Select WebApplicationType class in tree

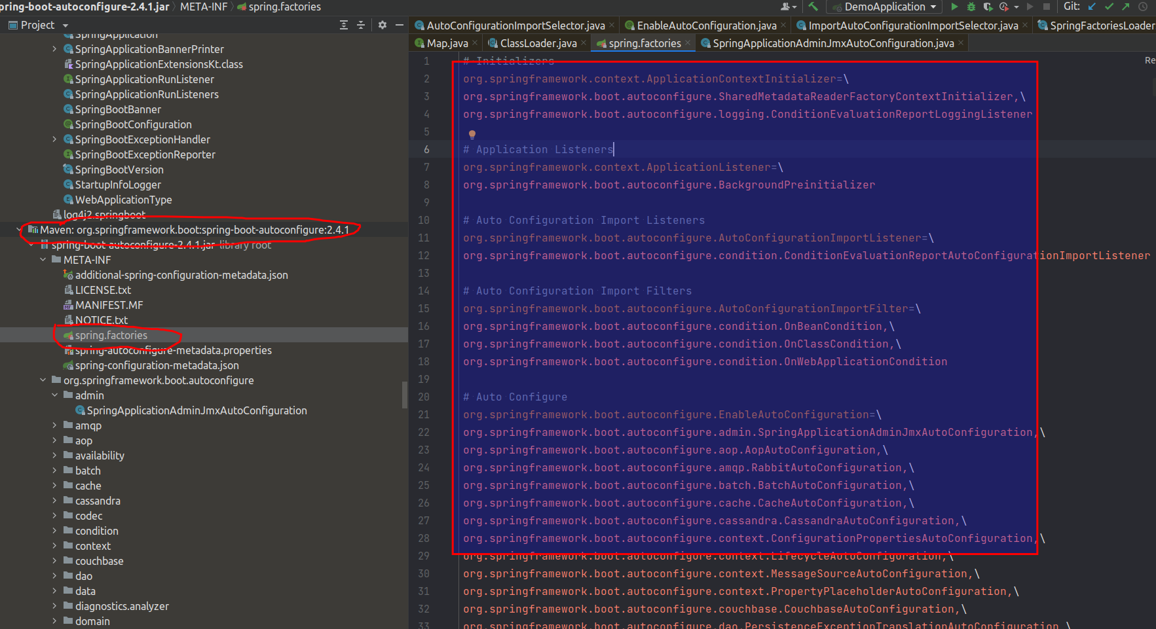[x=123, y=200]
